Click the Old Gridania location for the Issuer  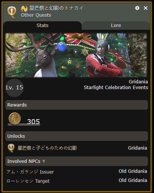point(133,171)
